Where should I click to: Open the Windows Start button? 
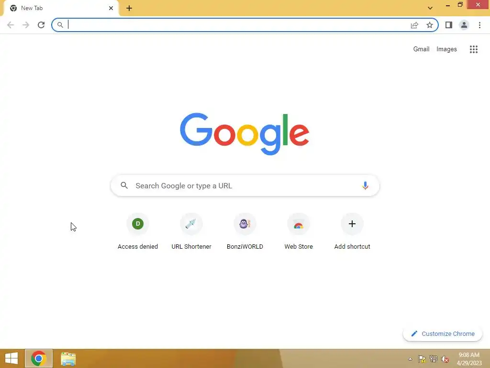11,358
